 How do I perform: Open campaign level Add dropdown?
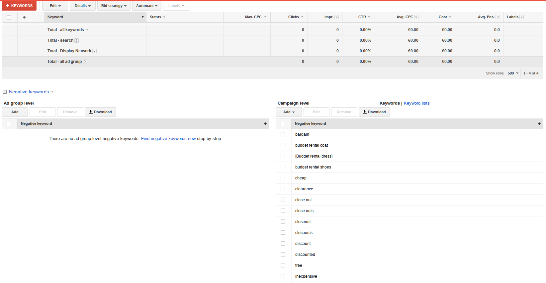click(x=289, y=112)
